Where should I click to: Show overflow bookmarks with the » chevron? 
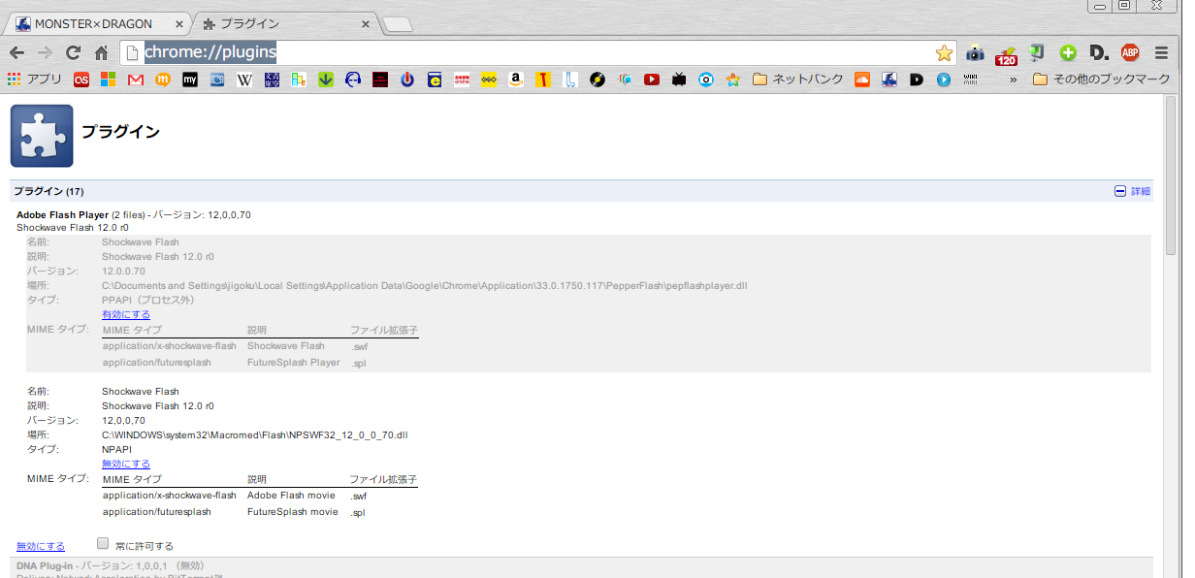[1013, 80]
